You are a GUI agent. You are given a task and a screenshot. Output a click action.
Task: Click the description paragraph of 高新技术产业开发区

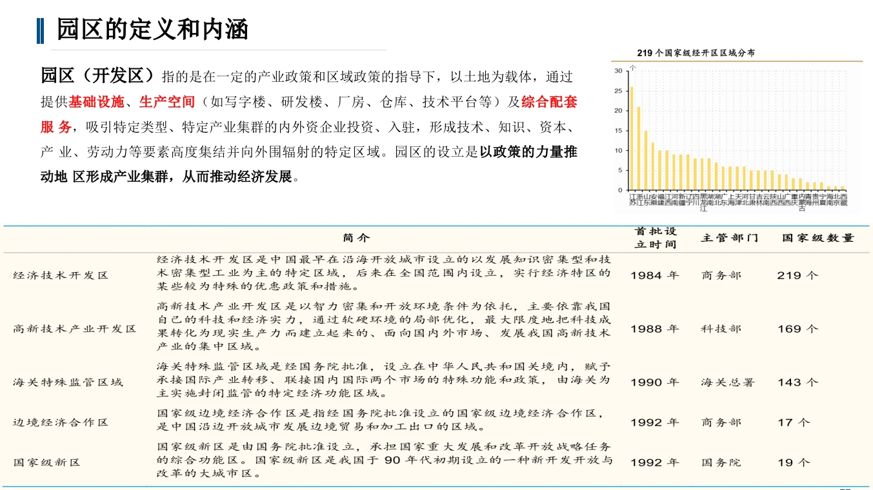[x=384, y=327]
